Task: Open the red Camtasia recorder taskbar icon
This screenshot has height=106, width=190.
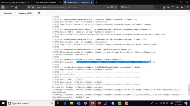Action: pyautogui.click(x=126, y=103)
